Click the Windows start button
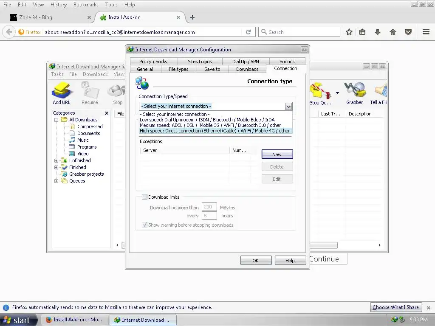Screen dimensions: 435x326 point(18,320)
